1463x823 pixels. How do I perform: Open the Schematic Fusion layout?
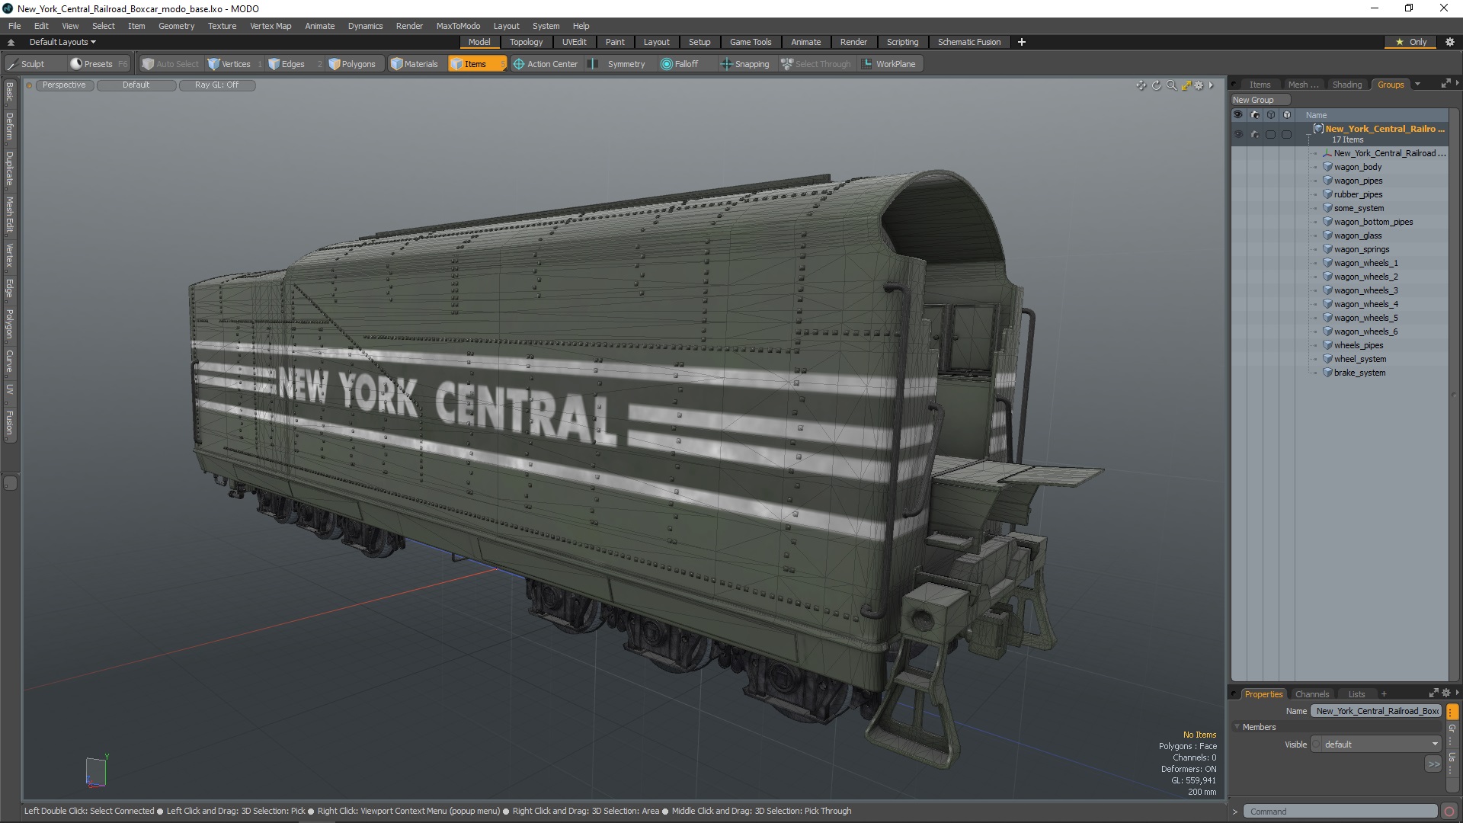[x=968, y=42]
